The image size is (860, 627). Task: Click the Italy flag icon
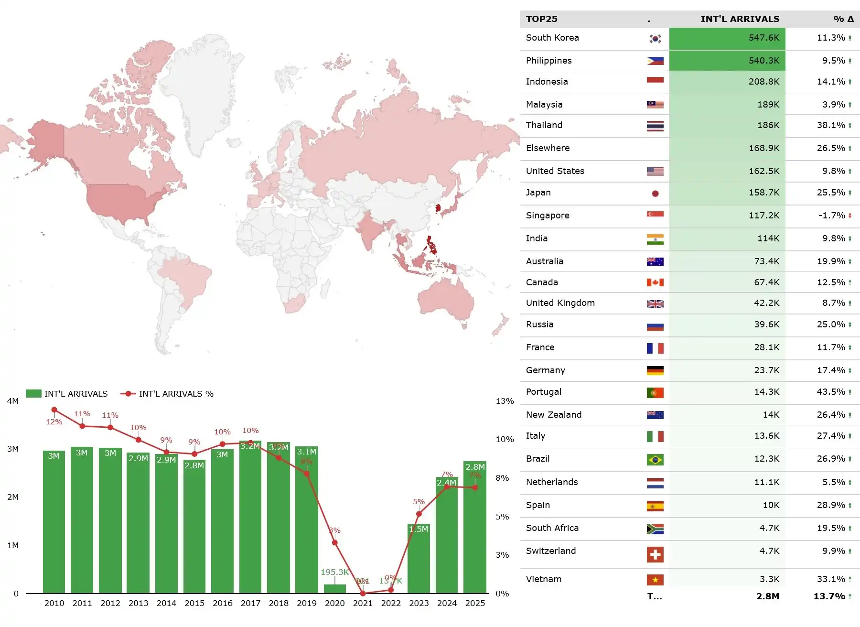(x=655, y=436)
